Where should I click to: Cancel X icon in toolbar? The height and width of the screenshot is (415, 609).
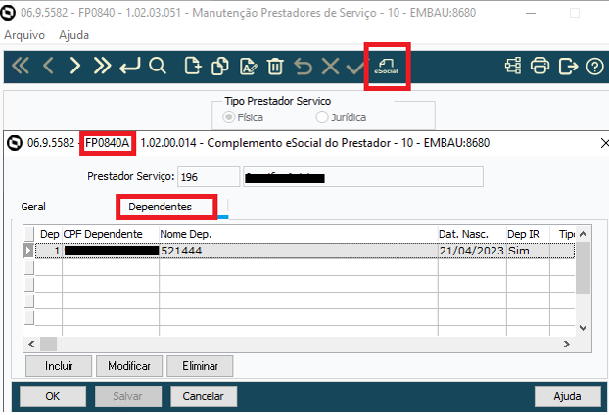[x=330, y=66]
